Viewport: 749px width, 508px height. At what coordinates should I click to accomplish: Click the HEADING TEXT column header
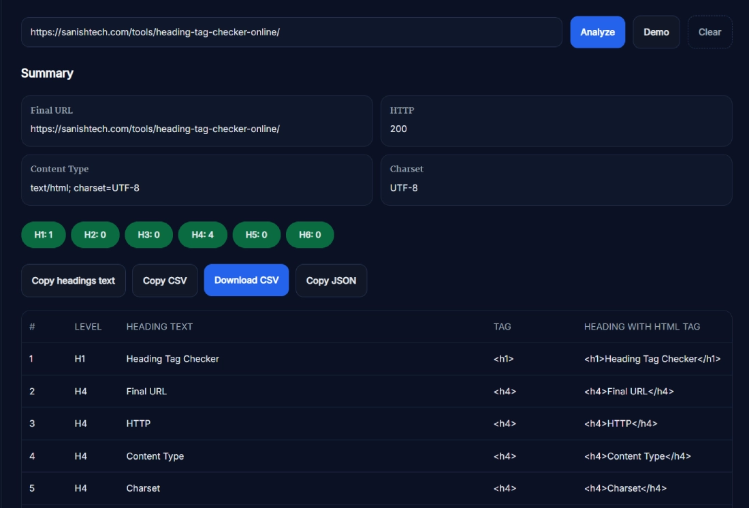pos(159,327)
